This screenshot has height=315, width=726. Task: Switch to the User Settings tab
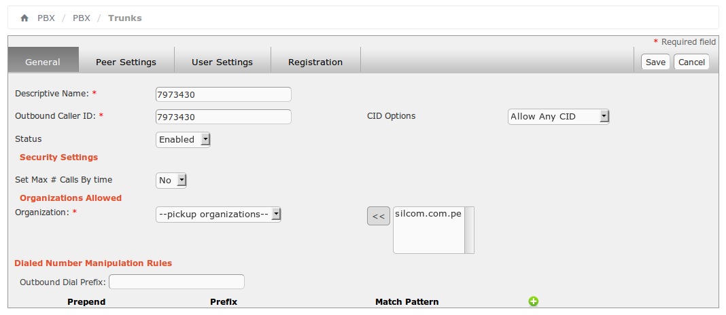click(x=222, y=62)
